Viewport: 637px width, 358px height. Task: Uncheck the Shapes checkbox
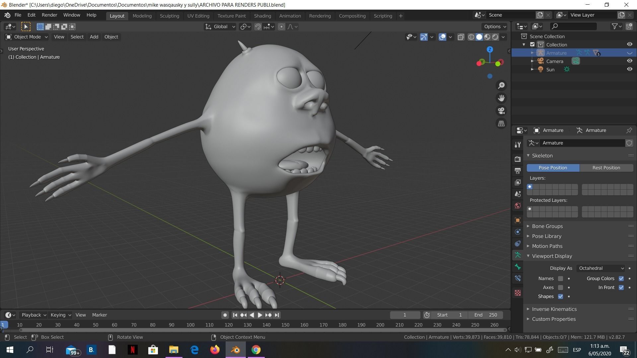click(x=560, y=296)
